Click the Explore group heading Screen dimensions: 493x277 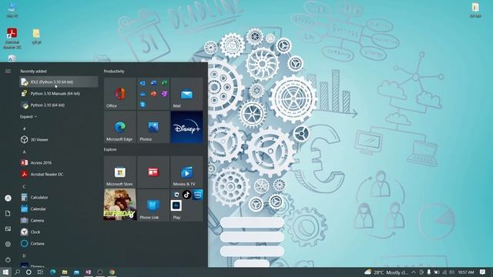click(110, 149)
